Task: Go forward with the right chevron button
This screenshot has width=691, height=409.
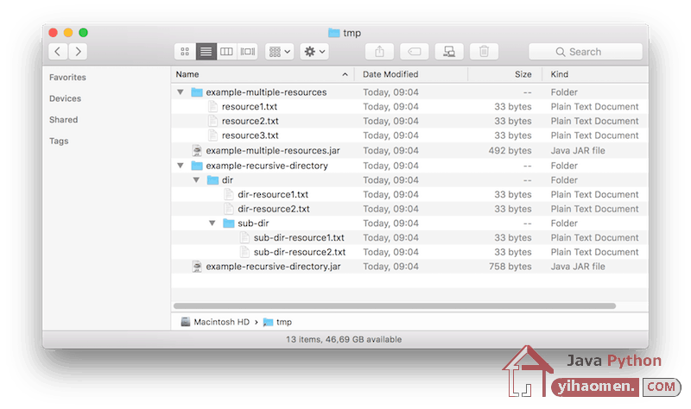Action: pos(78,52)
